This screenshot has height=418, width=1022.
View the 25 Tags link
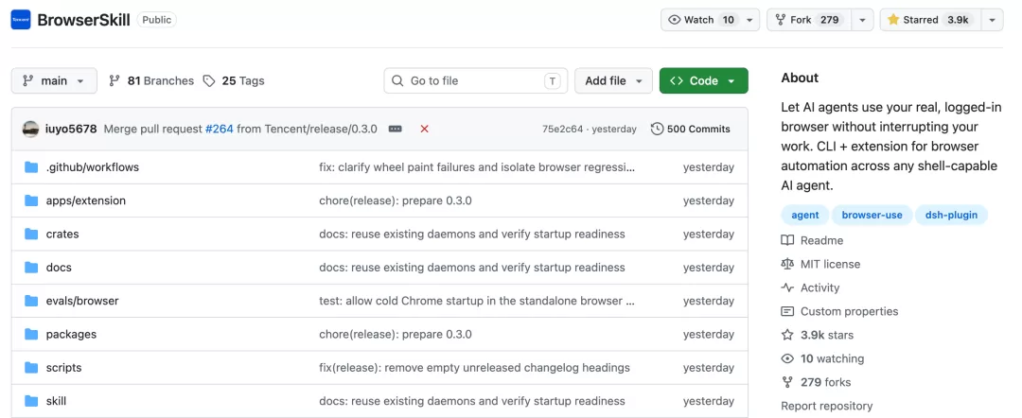234,80
